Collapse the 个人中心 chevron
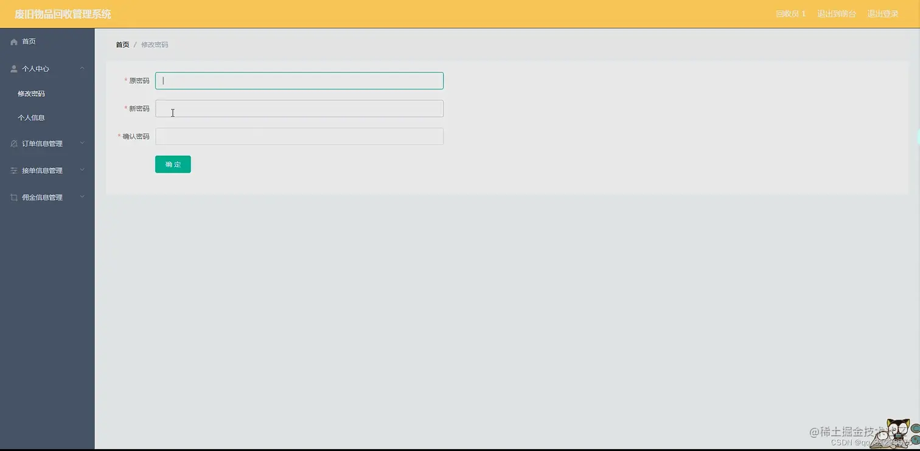 point(82,69)
